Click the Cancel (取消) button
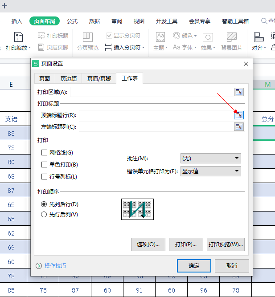Viewport: 275px width, 297px height. click(x=232, y=266)
